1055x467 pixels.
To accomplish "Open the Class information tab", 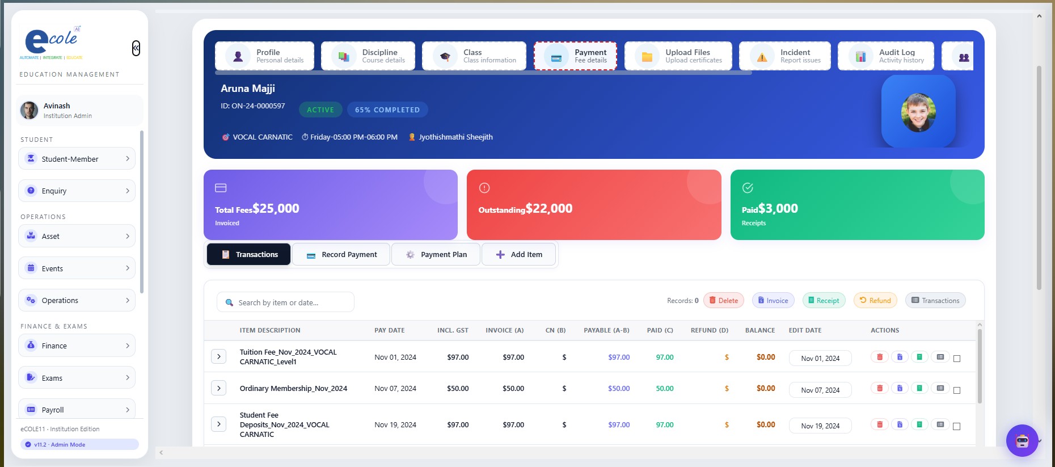I will tap(474, 56).
